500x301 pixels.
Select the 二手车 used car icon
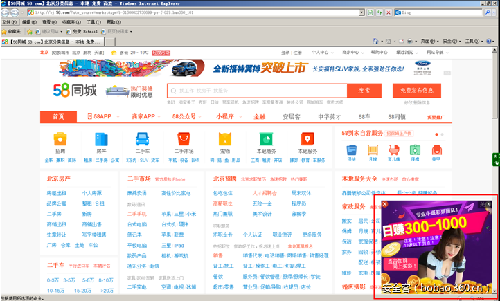click(x=143, y=139)
